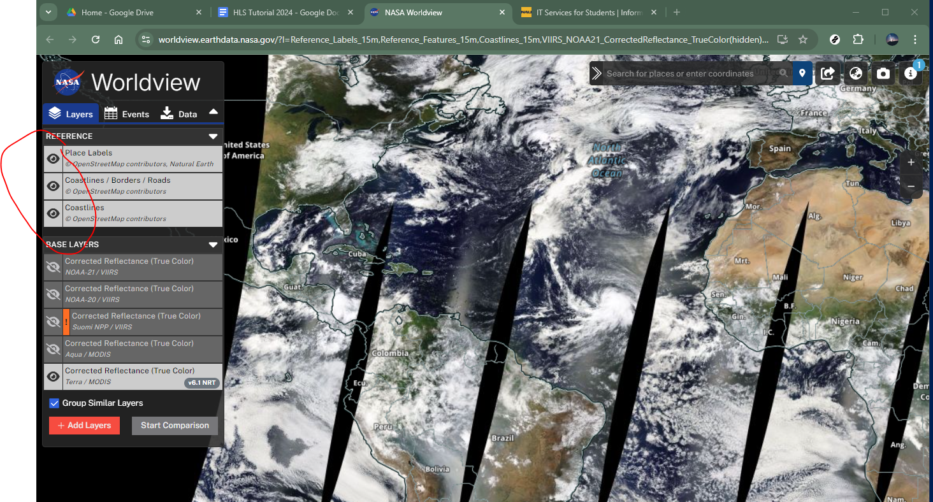
Task: Hide the Place Labels layer
Action: tap(54, 159)
